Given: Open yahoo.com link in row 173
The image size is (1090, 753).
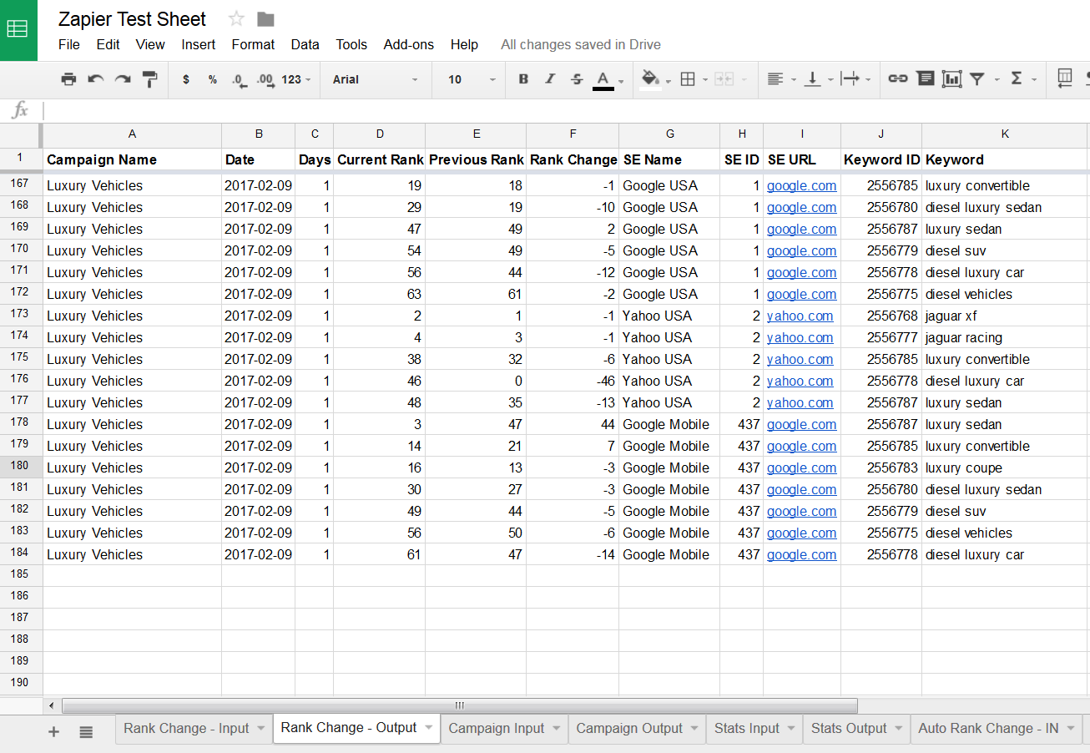Looking at the screenshot, I should click(x=800, y=316).
